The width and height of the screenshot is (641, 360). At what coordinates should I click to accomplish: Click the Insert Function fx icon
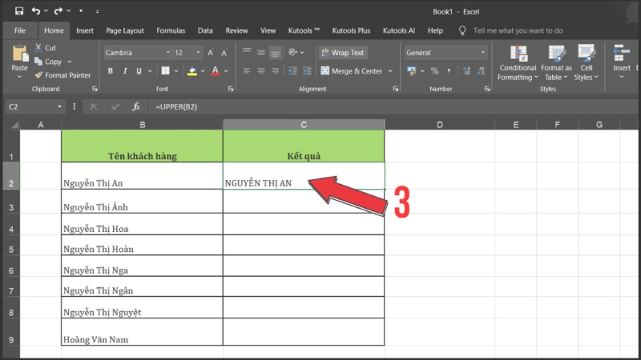click(136, 106)
